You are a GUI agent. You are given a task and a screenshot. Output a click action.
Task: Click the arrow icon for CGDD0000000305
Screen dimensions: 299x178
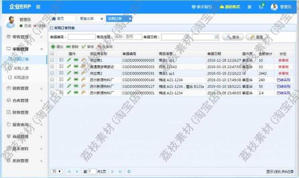[x=83, y=60]
